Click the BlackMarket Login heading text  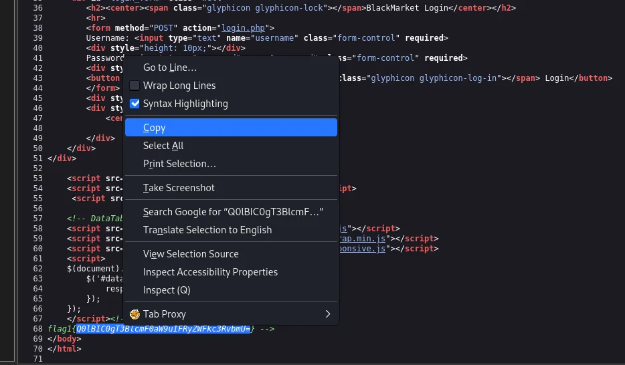coord(407,8)
